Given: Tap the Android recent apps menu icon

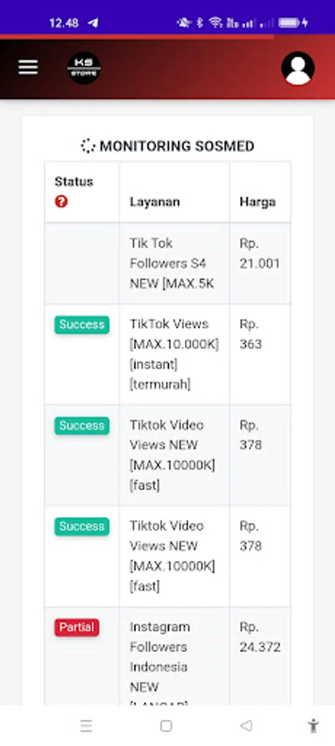Looking at the screenshot, I should pyautogui.click(x=86, y=726).
